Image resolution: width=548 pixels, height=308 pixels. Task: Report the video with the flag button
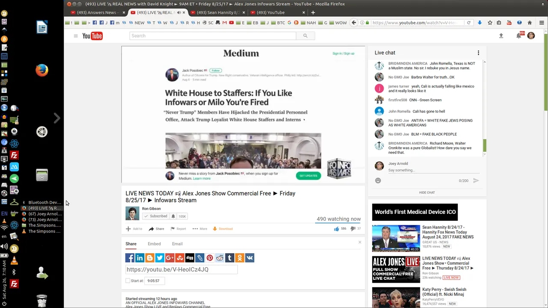click(x=178, y=228)
